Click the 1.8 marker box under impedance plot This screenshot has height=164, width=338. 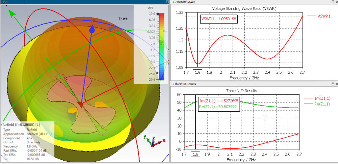point(195,154)
